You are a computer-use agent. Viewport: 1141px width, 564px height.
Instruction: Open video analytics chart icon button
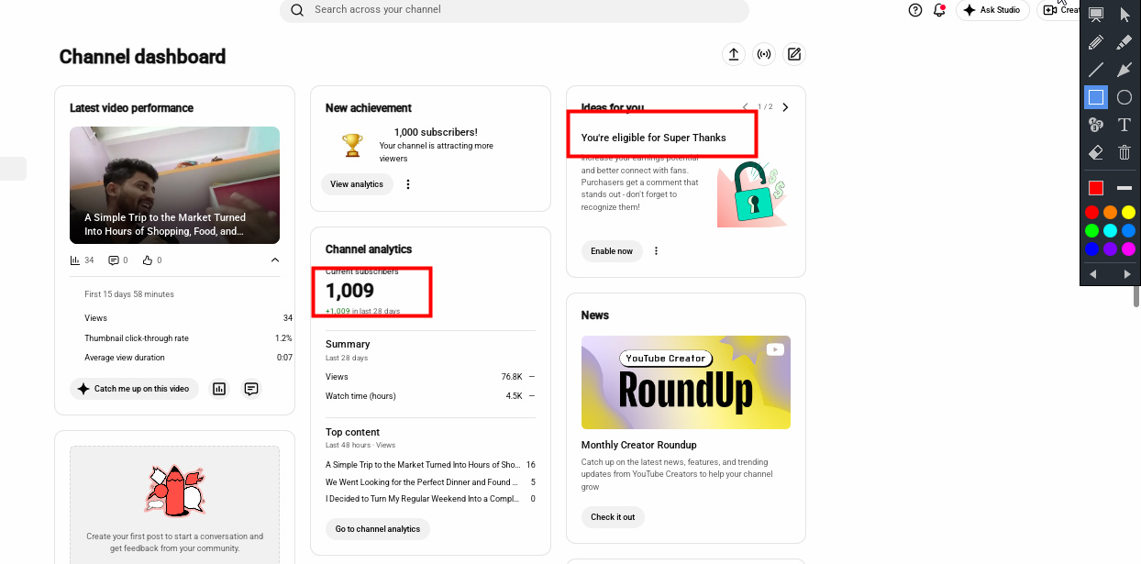pyautogui.click(x=219, y=389)
